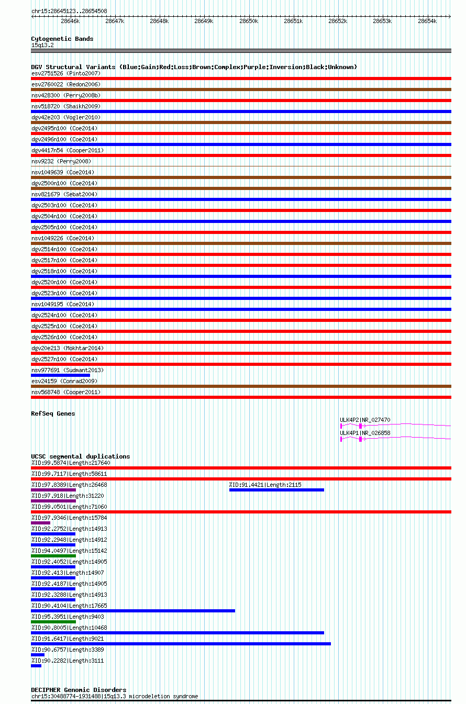Viewport: 466px width, 704px height.
Task: Click duplication %ID:95.3951 Length:9403
Action: (x=68, y=617)
